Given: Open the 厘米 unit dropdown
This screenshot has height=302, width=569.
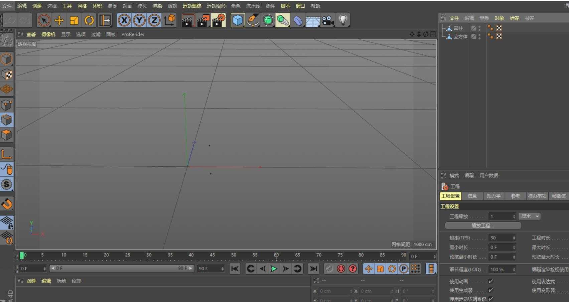Looking at the screenshot, I should (x=530, y=216).
